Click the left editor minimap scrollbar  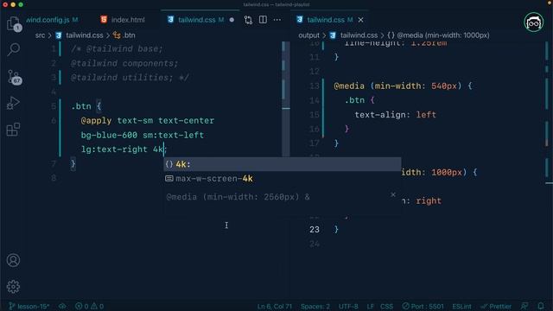[286, 98]
